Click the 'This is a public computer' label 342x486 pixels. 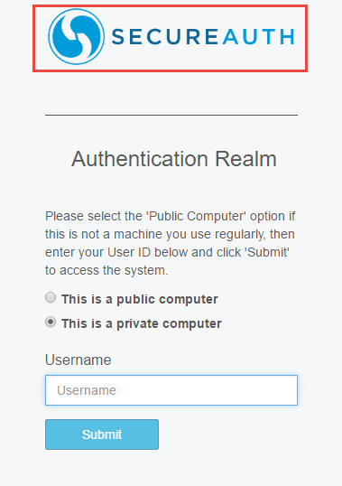(x=140, y=299)
